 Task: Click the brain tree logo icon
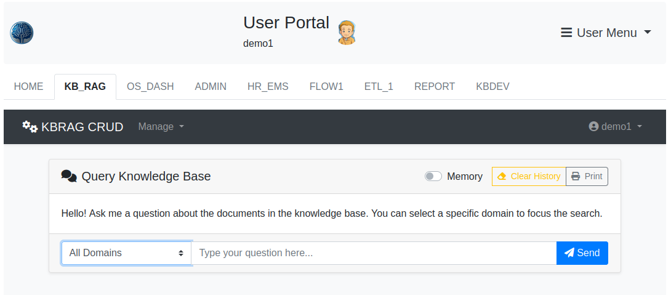coord(22,33)
